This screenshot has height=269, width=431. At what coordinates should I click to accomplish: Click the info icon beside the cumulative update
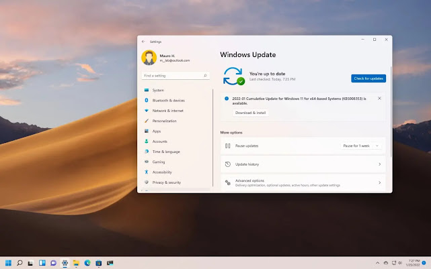[227, 99]
